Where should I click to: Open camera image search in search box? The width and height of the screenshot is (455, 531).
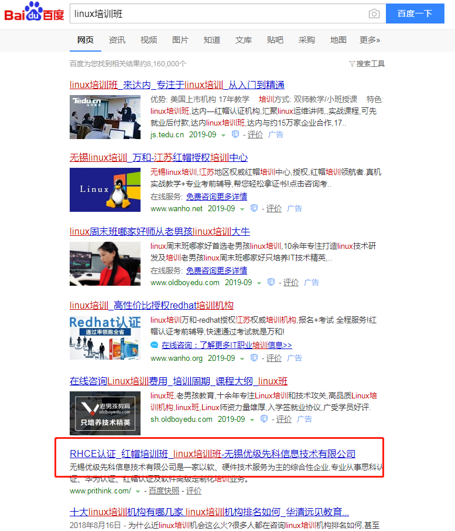click(374, 13)
